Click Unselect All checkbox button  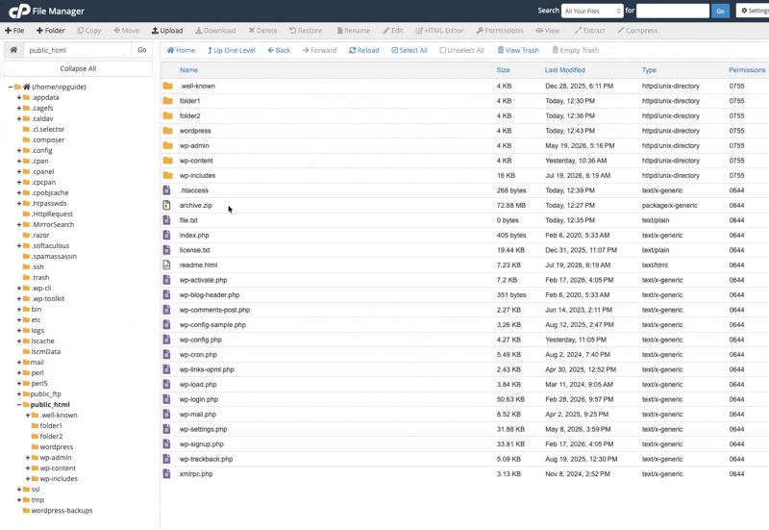click(462, 50)
